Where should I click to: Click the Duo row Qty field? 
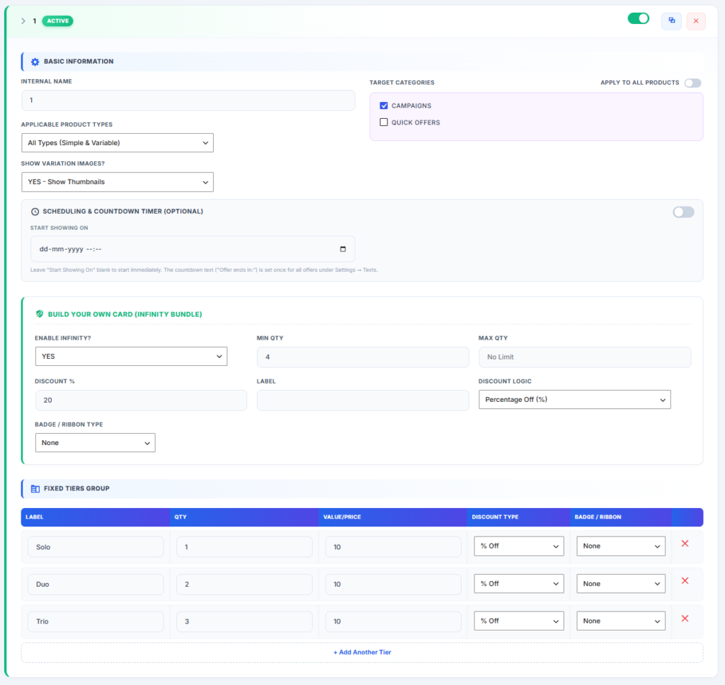pos(244,585)
